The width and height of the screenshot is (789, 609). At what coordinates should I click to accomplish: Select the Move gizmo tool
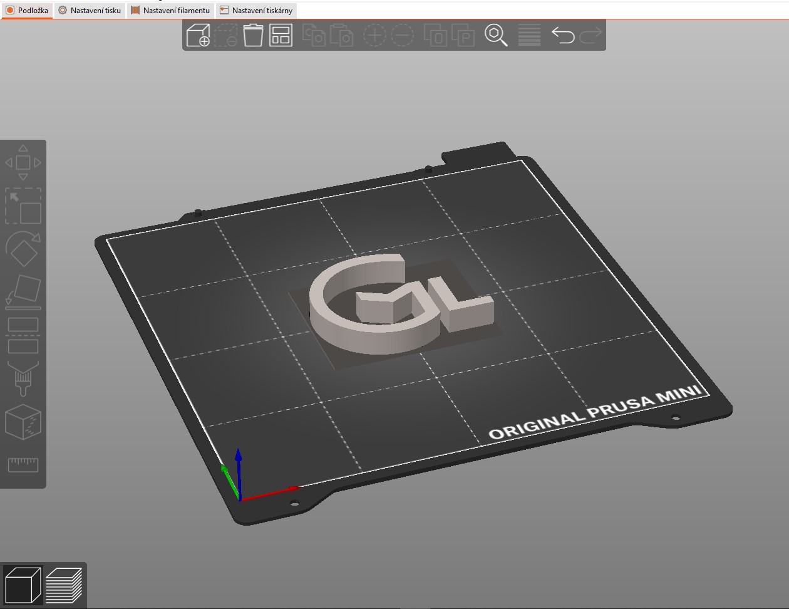coord(23,163)
